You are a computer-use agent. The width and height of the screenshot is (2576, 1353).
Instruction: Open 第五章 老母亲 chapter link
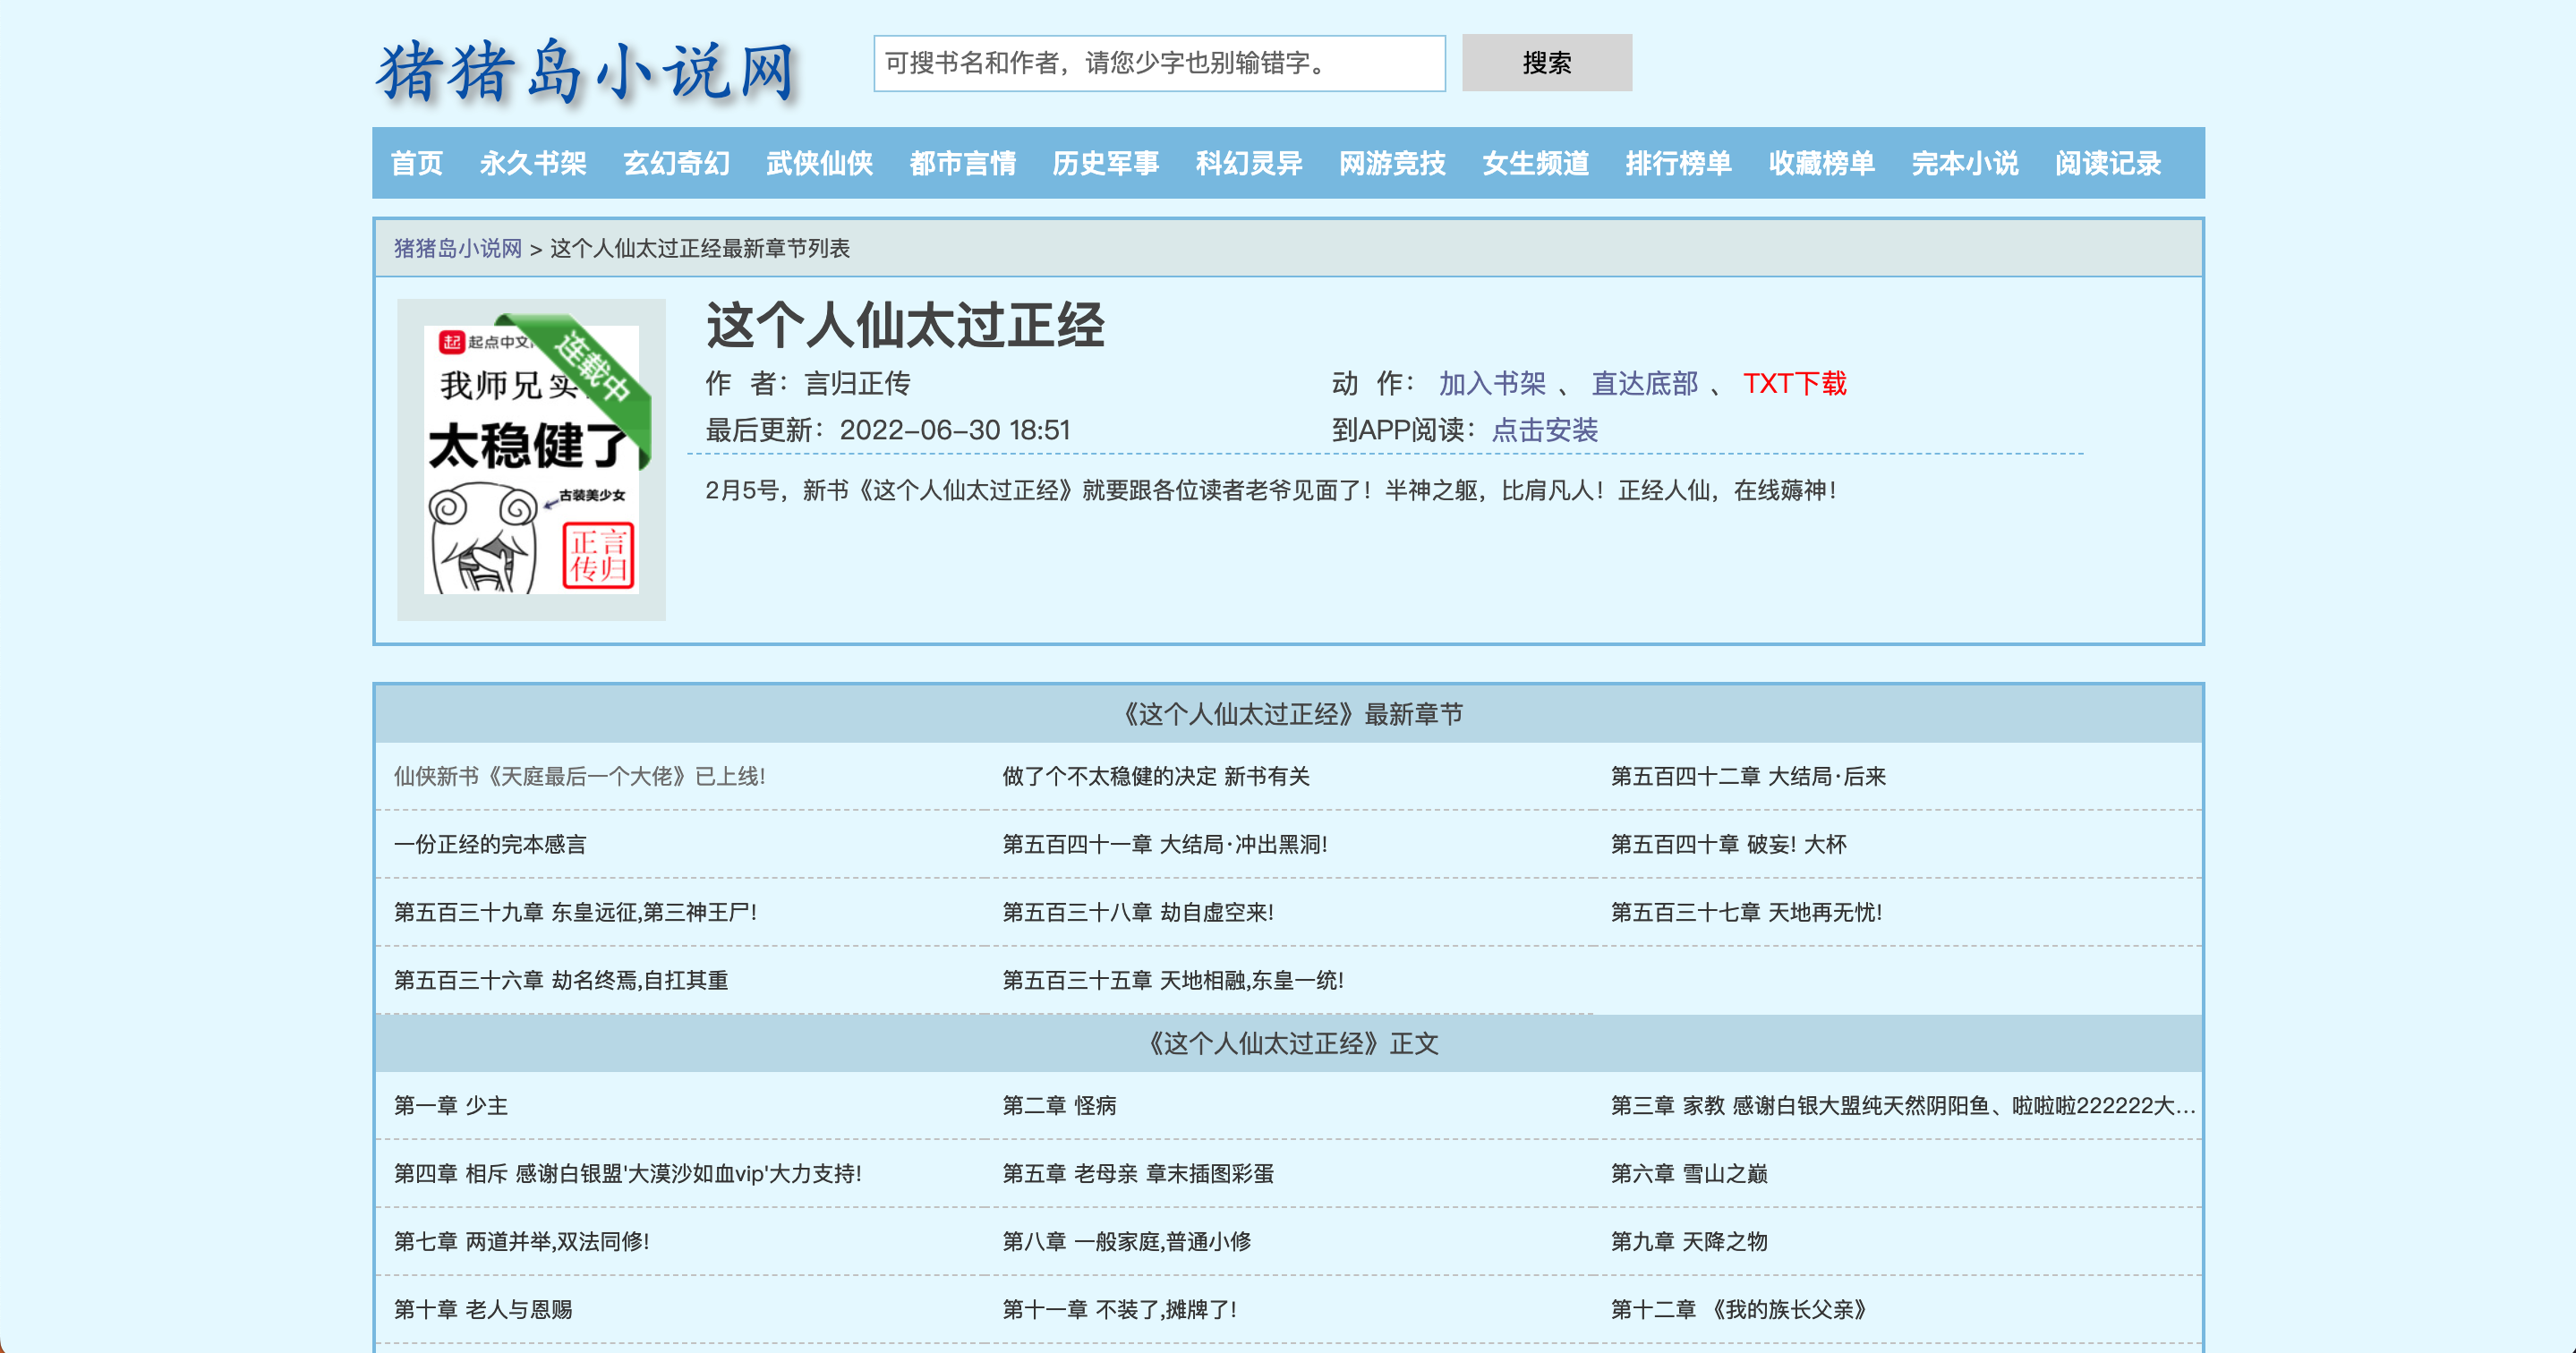[1137, 1173]
